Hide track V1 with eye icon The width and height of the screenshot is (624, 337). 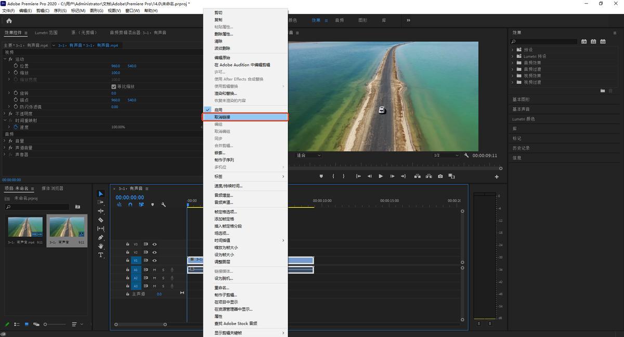click(x=154, y=260)
